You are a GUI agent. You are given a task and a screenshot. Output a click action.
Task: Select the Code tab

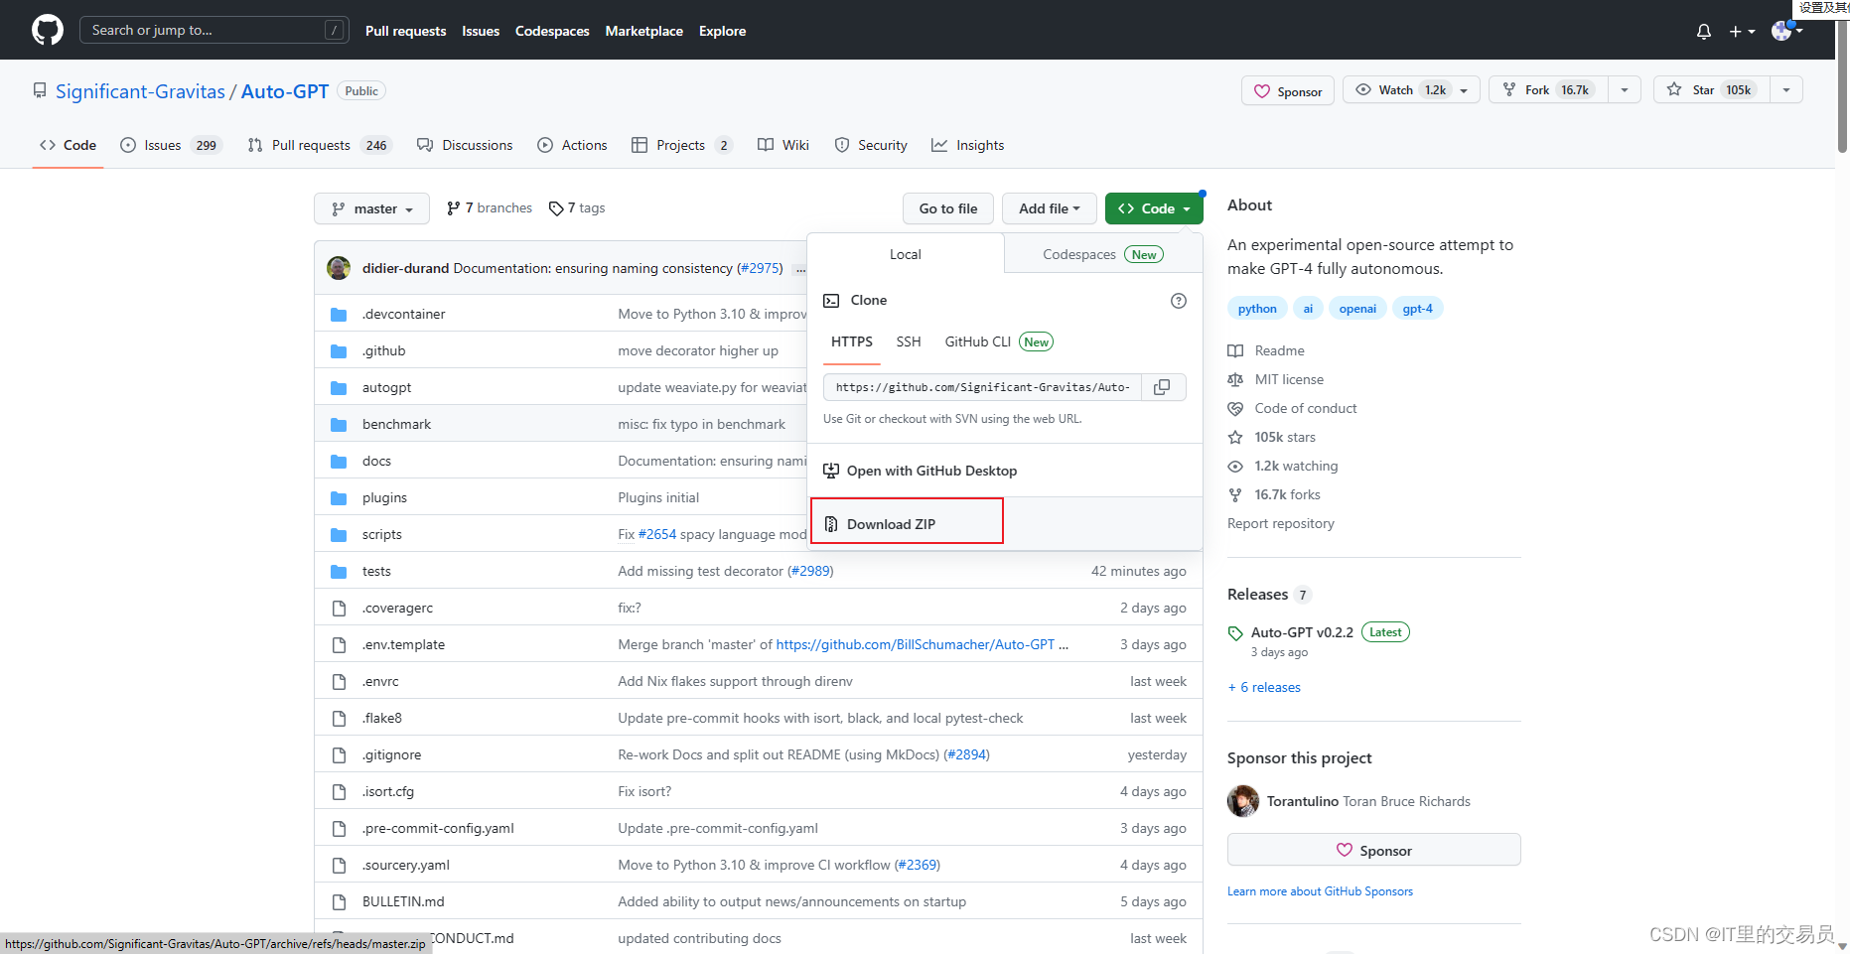[68, 145]
